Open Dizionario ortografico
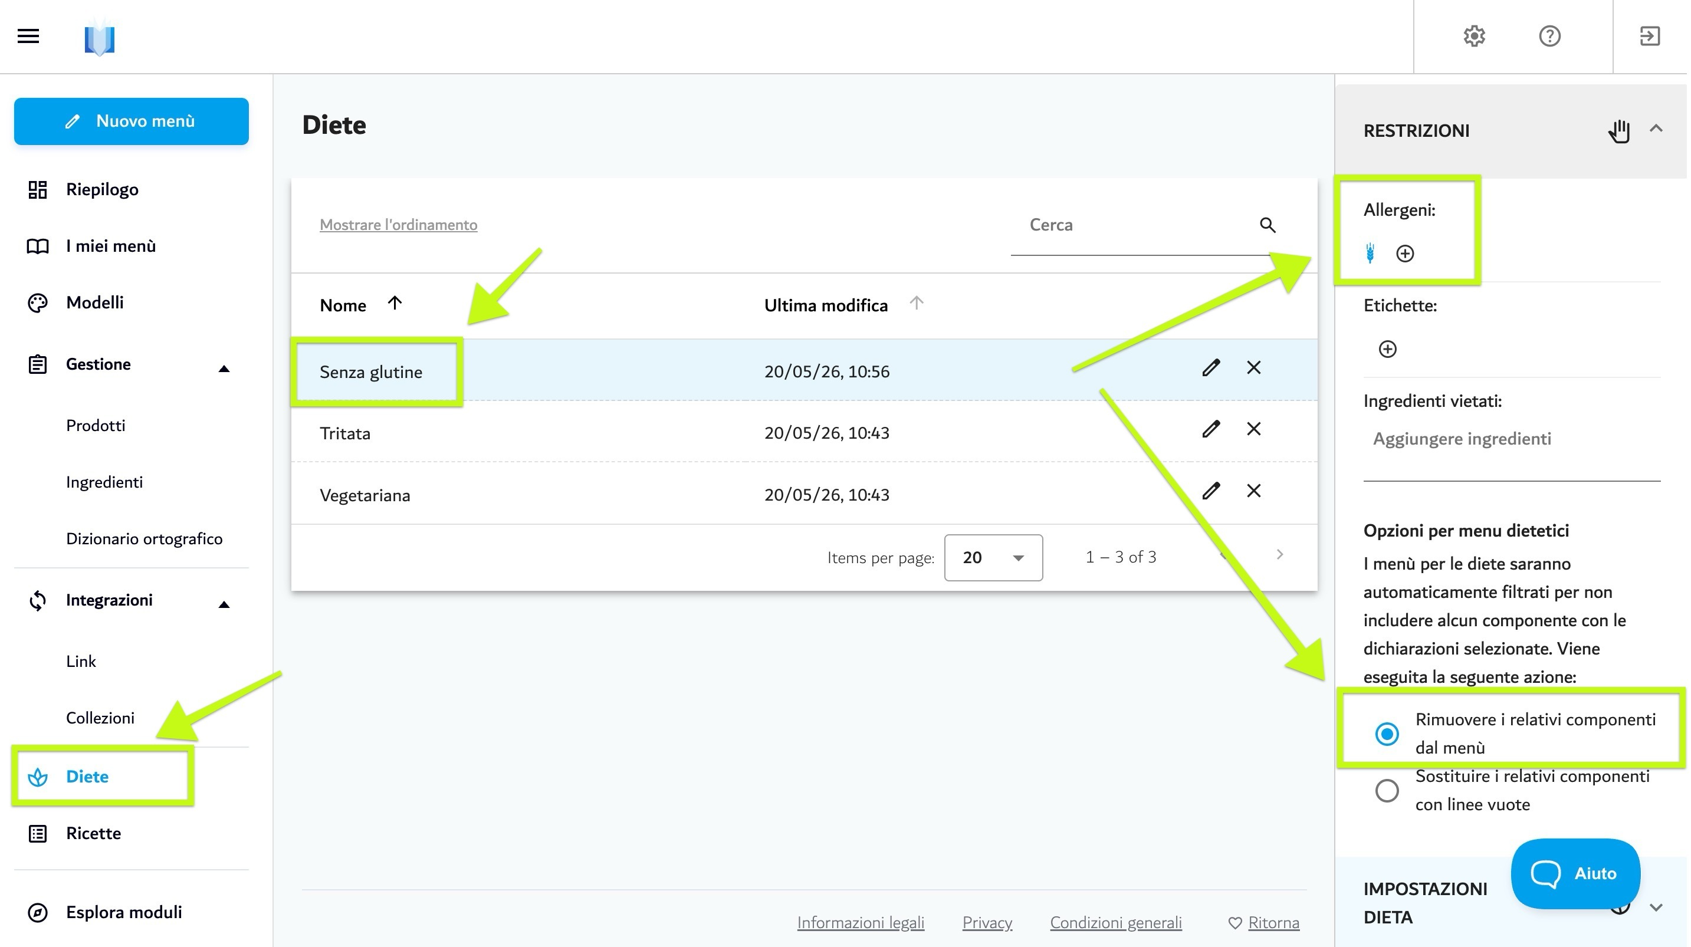This screenshot has height=947, width=1691. 145,539
